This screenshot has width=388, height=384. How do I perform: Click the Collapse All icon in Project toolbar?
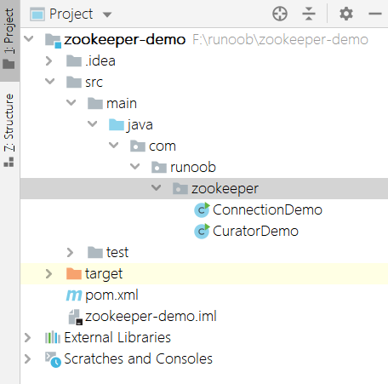pyautogui.click(x=309, y=14)
